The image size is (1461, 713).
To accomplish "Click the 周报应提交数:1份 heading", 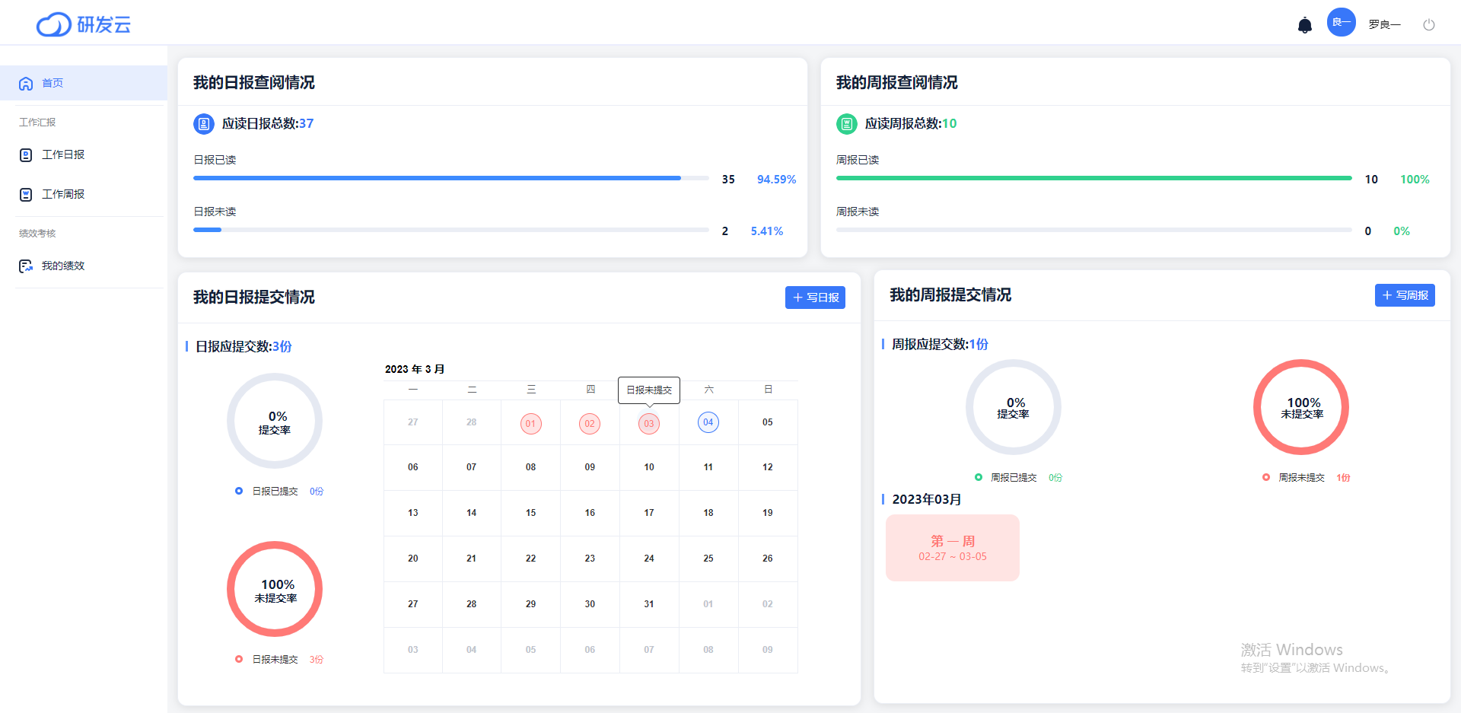I will point(940,344).
